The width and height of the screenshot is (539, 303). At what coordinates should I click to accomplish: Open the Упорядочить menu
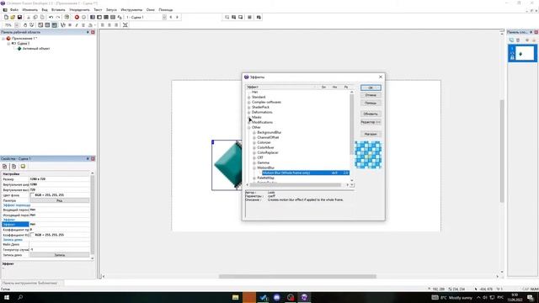[x=79, y=10]
